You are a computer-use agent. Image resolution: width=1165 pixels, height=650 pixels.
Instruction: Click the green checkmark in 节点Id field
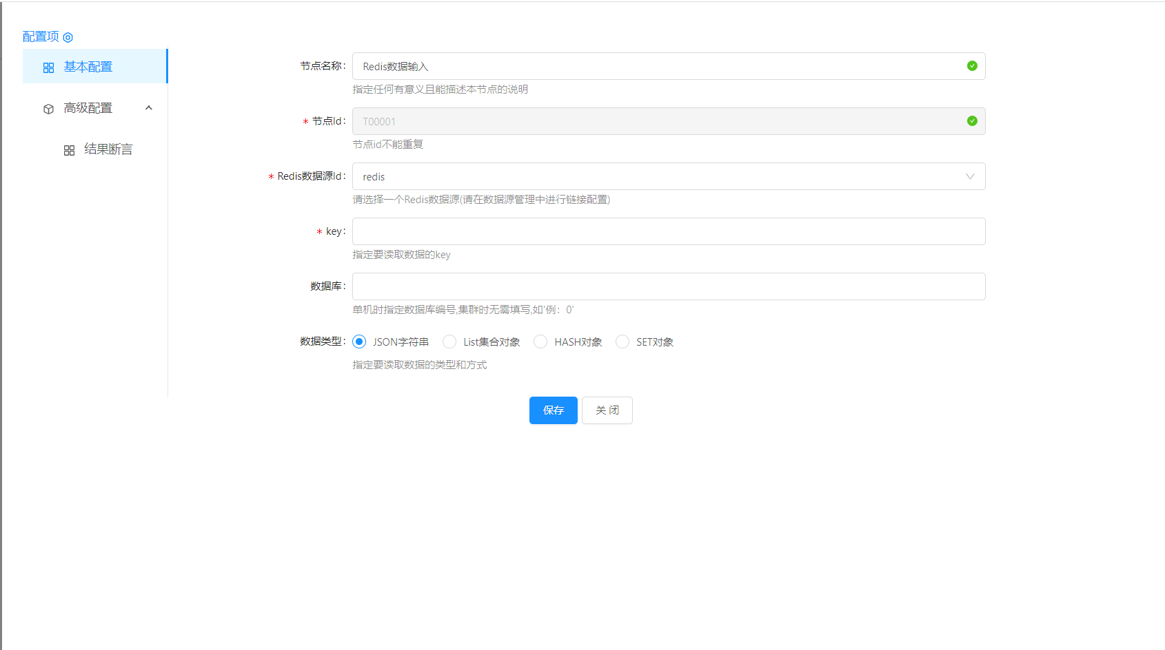pyautogui.click(x=972, y=121)
